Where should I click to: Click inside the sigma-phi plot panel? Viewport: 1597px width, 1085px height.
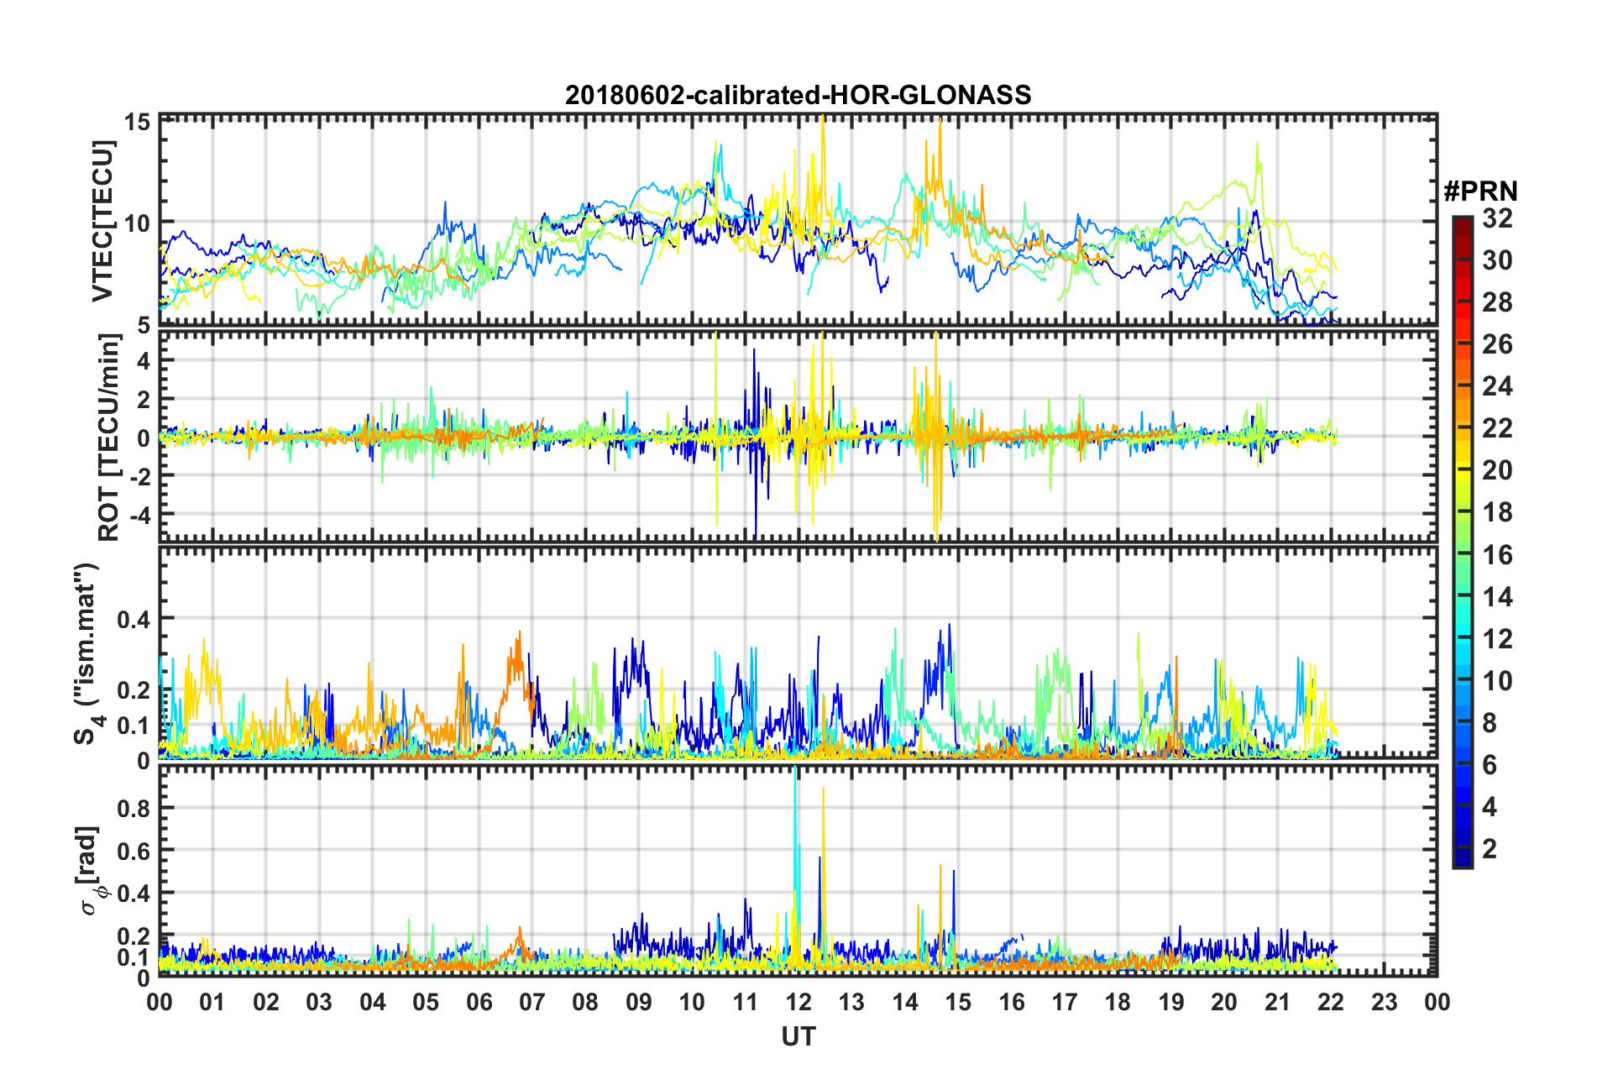click(798, 871)
